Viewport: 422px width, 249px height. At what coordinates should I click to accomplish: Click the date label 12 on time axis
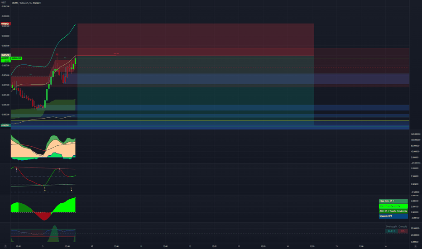point(190,246)
